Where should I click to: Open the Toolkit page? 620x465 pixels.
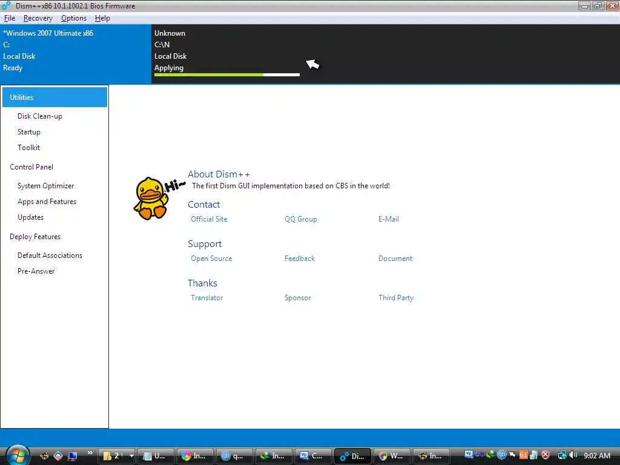coord(29,148)
